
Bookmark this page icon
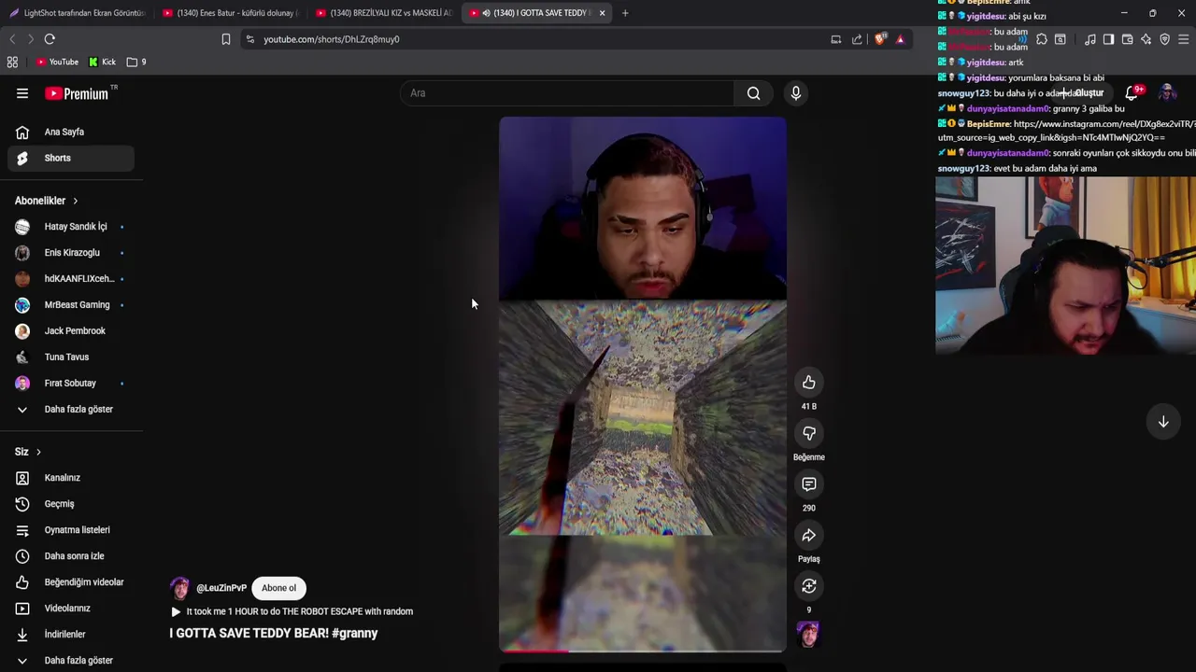pos(225,39)
